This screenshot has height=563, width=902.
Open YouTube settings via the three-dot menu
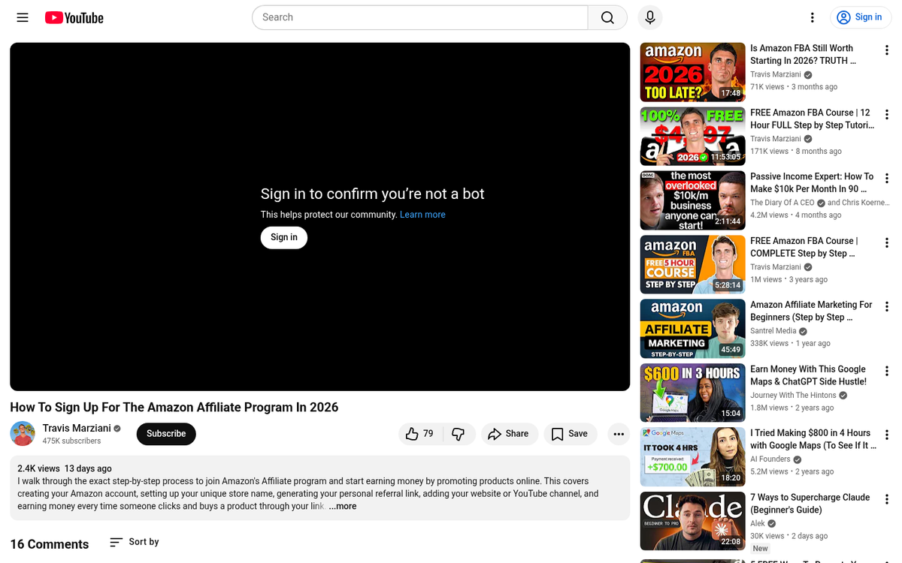[813, 17]
